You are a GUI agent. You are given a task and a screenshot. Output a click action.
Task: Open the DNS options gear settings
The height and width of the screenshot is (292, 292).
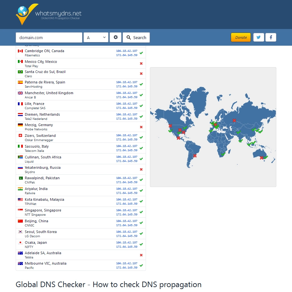point(115,37)
